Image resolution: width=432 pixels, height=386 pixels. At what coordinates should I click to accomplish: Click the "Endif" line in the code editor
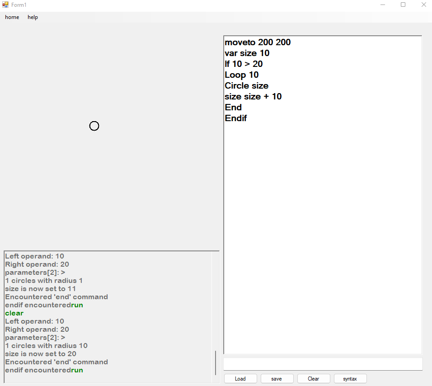(x=235, y=118)
